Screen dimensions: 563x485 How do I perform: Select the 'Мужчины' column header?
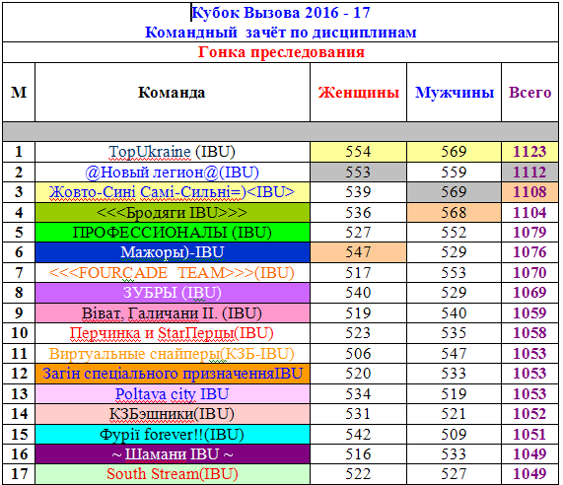click(x=455, y=93)
